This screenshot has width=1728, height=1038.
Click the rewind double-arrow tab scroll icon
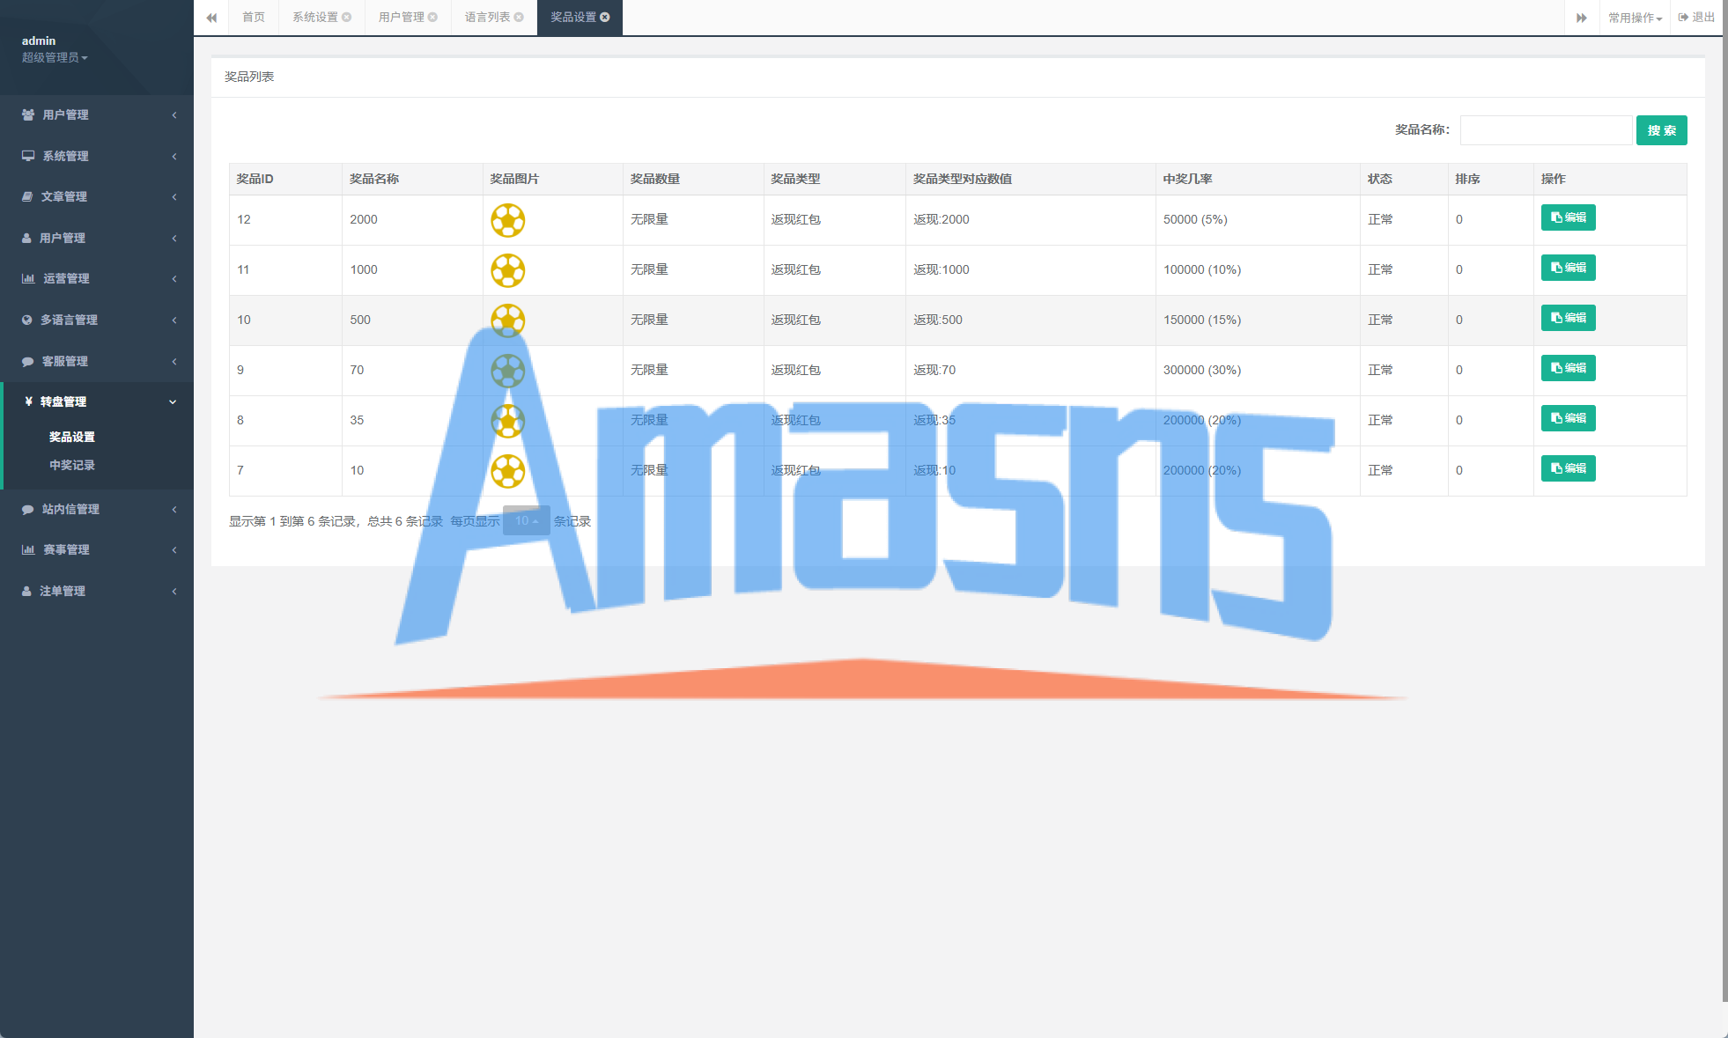(211, 18)
